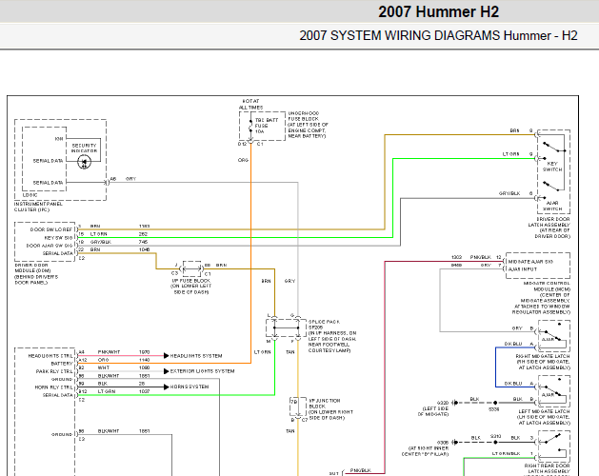Click the Underhood Fuse Block label
Screen dimensions: 599x476
(x=308, y=125)
